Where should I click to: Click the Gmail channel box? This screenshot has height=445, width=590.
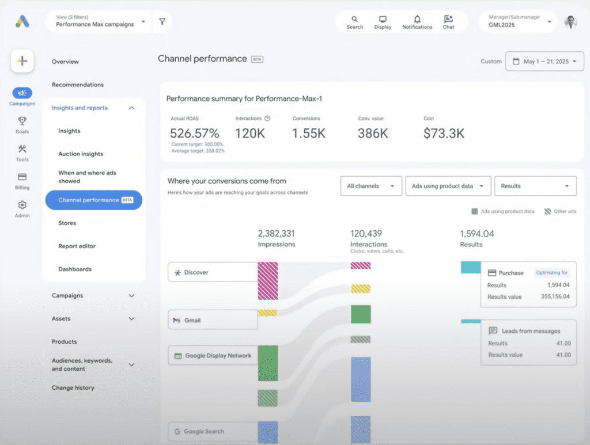(x=213, y=320)
